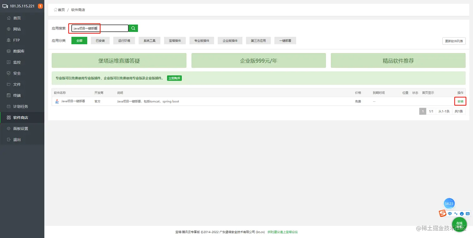Click the security shield icon

[x=9, y=73]
